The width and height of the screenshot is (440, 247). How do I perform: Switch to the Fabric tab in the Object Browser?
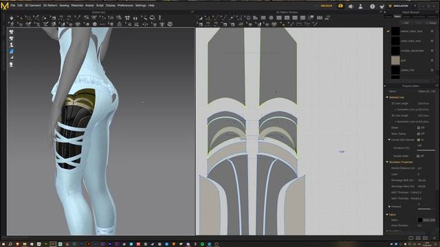[397, 16]
